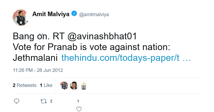Image resolution: width=214 pixels, height=112 pixels.
Task: Click the ellipsis ending the truncated link
Action: 186,60
